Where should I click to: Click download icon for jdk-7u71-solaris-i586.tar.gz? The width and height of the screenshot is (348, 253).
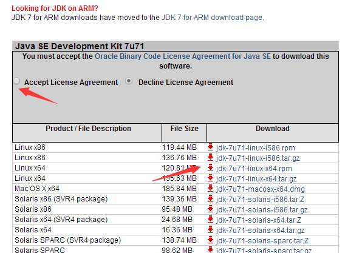(210, 209)
